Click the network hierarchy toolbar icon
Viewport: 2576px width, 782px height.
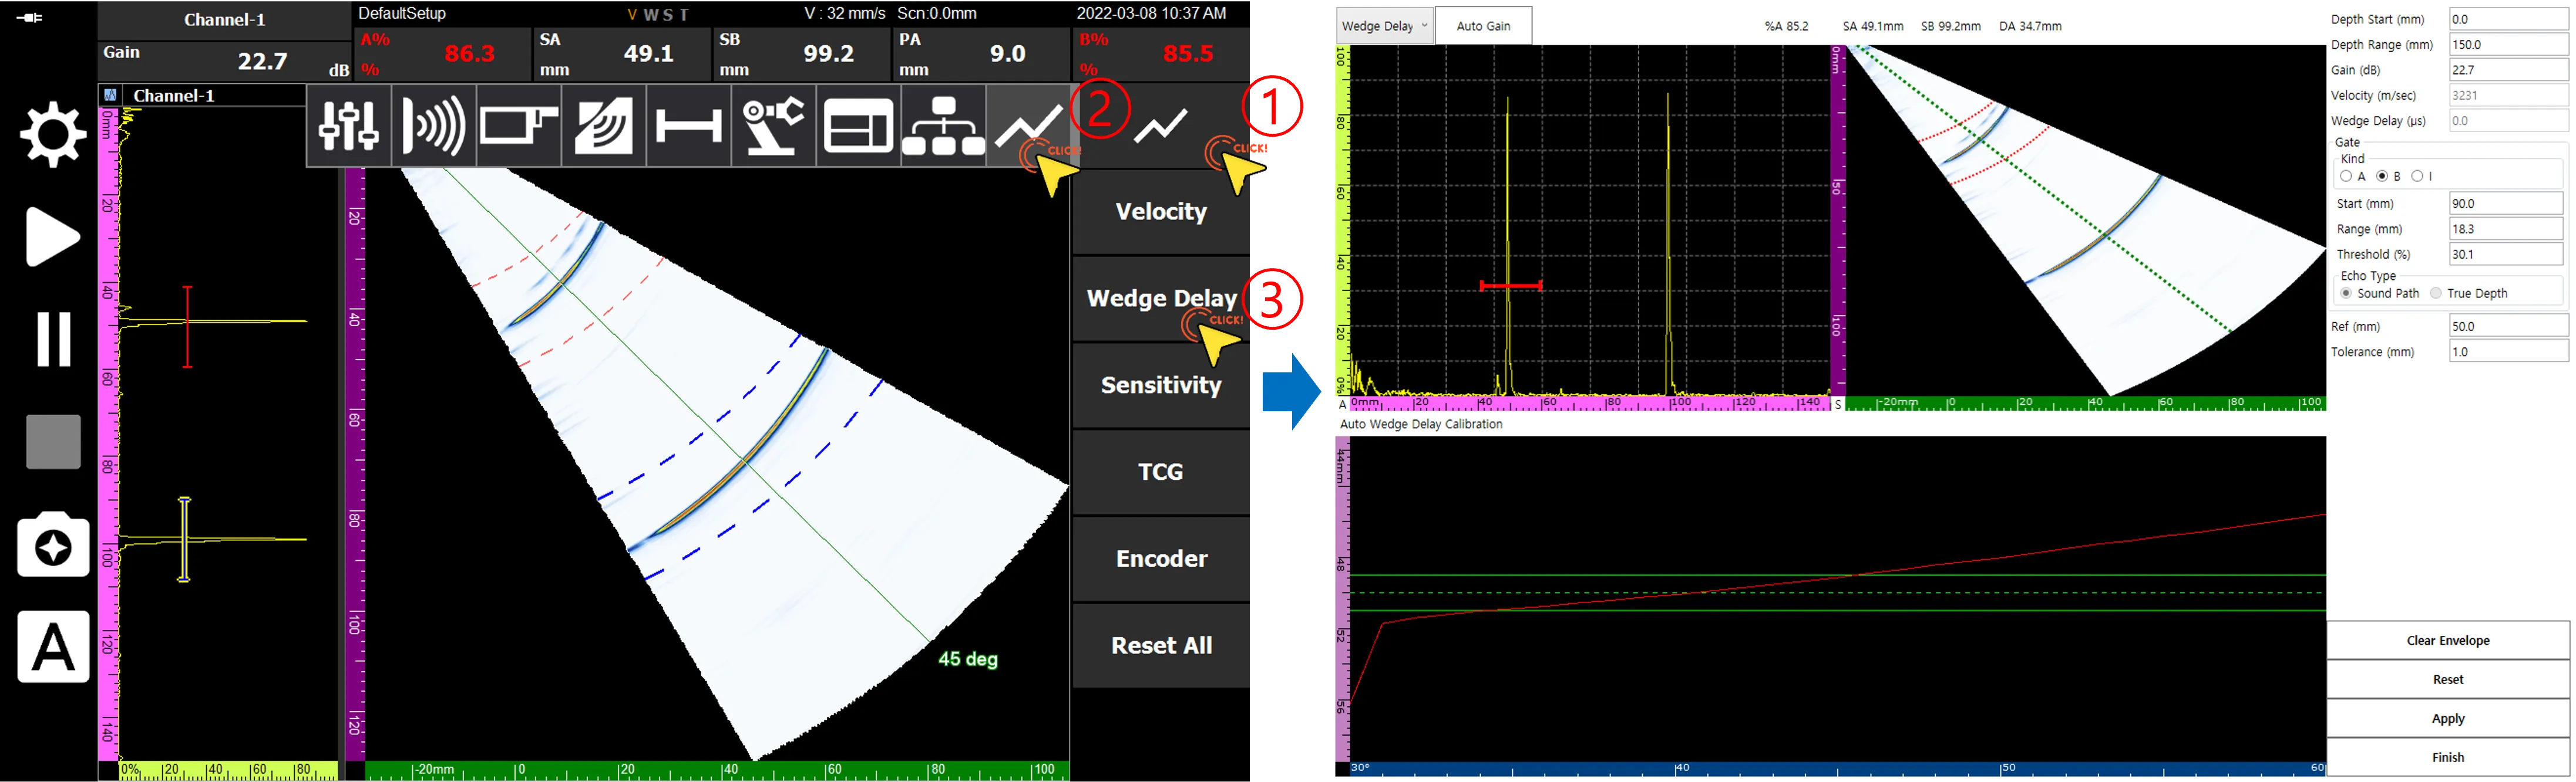943,126
